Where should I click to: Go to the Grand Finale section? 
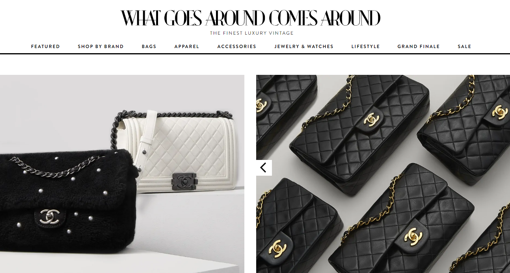(419, 46)
